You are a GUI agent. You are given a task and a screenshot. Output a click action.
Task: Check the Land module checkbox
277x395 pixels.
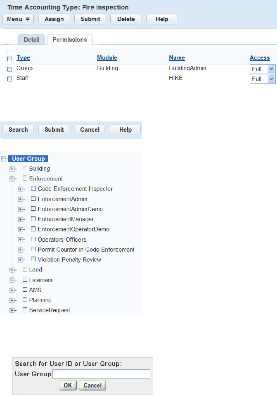(25, 269)
